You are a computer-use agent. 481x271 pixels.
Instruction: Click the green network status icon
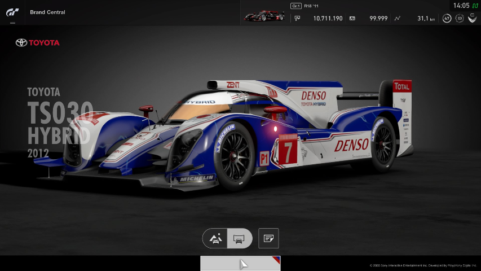[x=475, y=6]
